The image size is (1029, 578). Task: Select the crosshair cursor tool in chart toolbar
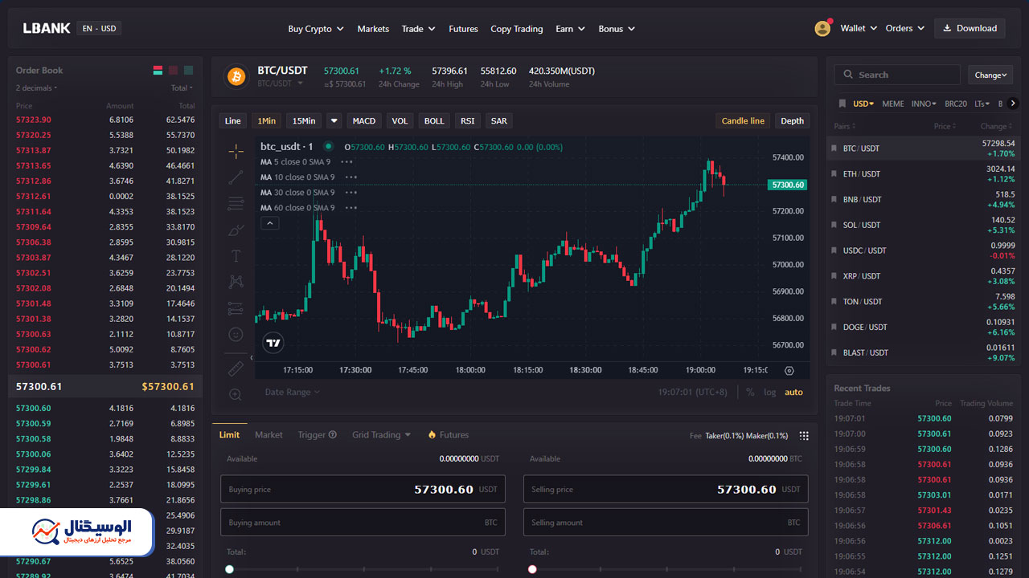pos(236,151)
